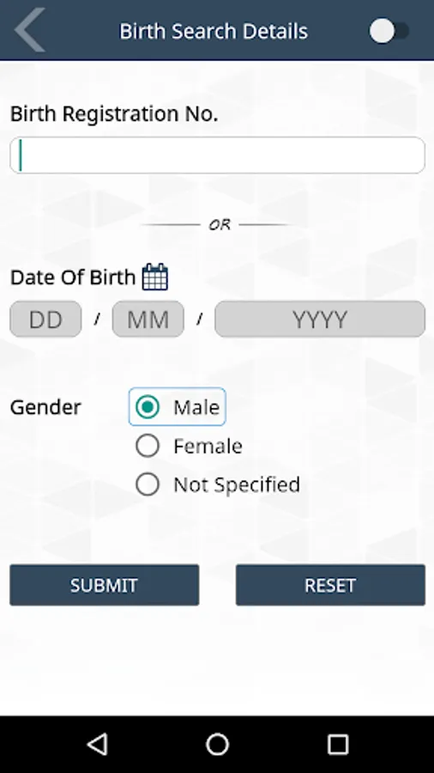Tap Android back navigation triangle
The image size is (434, 773).
tap(97, 744)
